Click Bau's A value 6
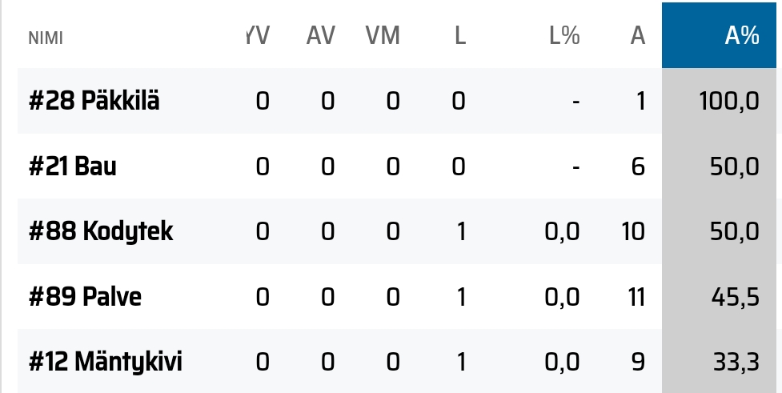Viewport: 782px width, 393px height. (638, 166)
